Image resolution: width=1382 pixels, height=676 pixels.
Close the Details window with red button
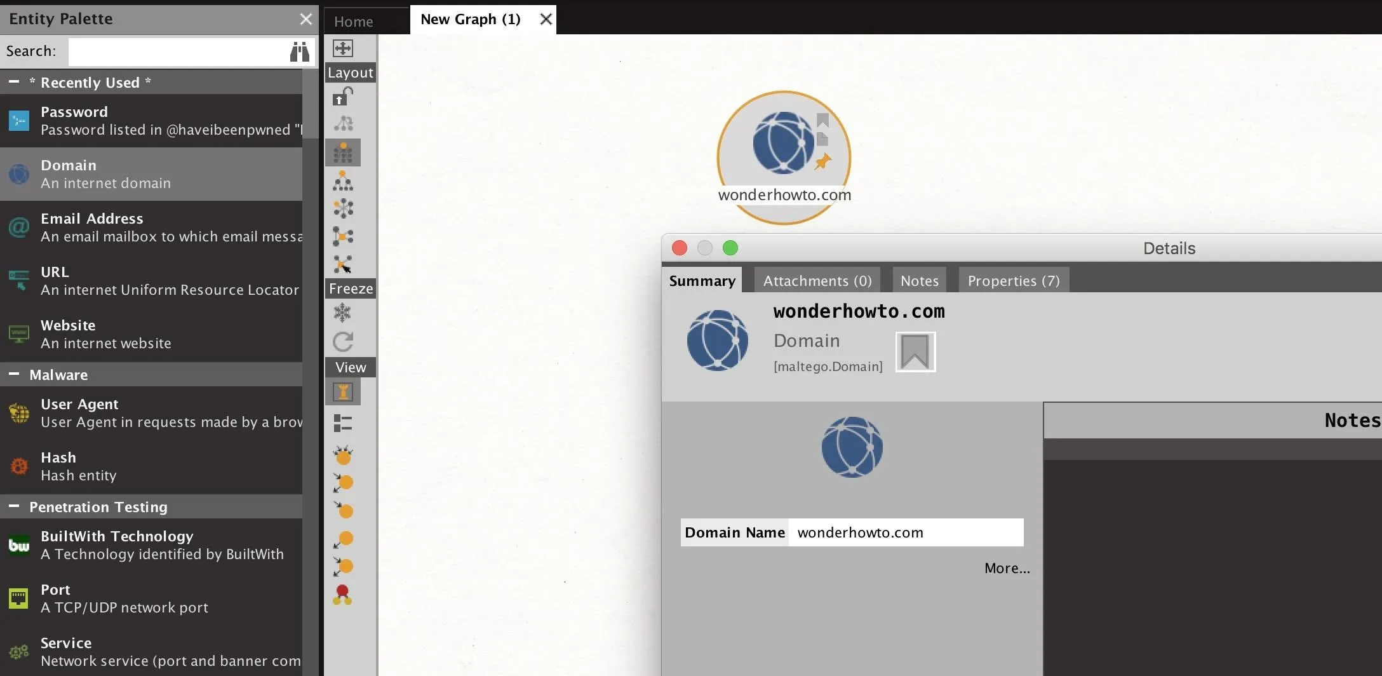(680, 248)
